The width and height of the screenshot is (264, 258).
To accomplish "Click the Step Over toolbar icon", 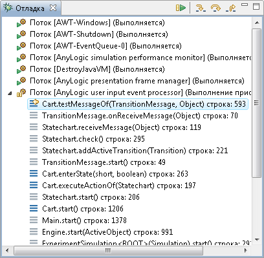I will coord(215,8).
